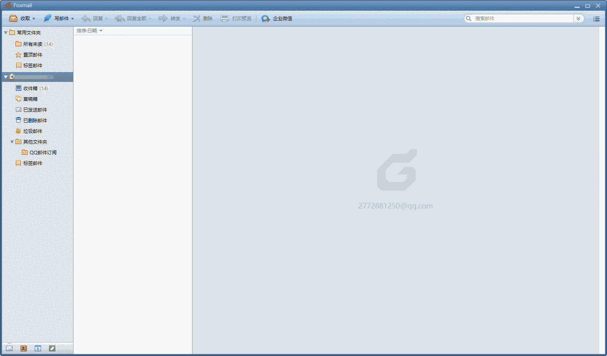Switch to the contacts address book icon
607x356 pixels.
click(23, 348)
